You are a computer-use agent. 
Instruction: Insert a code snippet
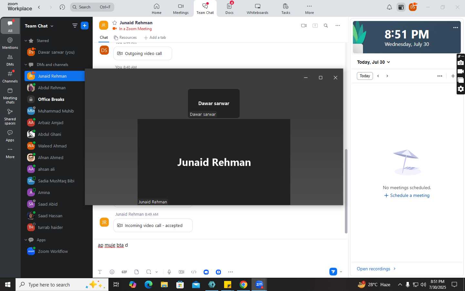(194, 272)
